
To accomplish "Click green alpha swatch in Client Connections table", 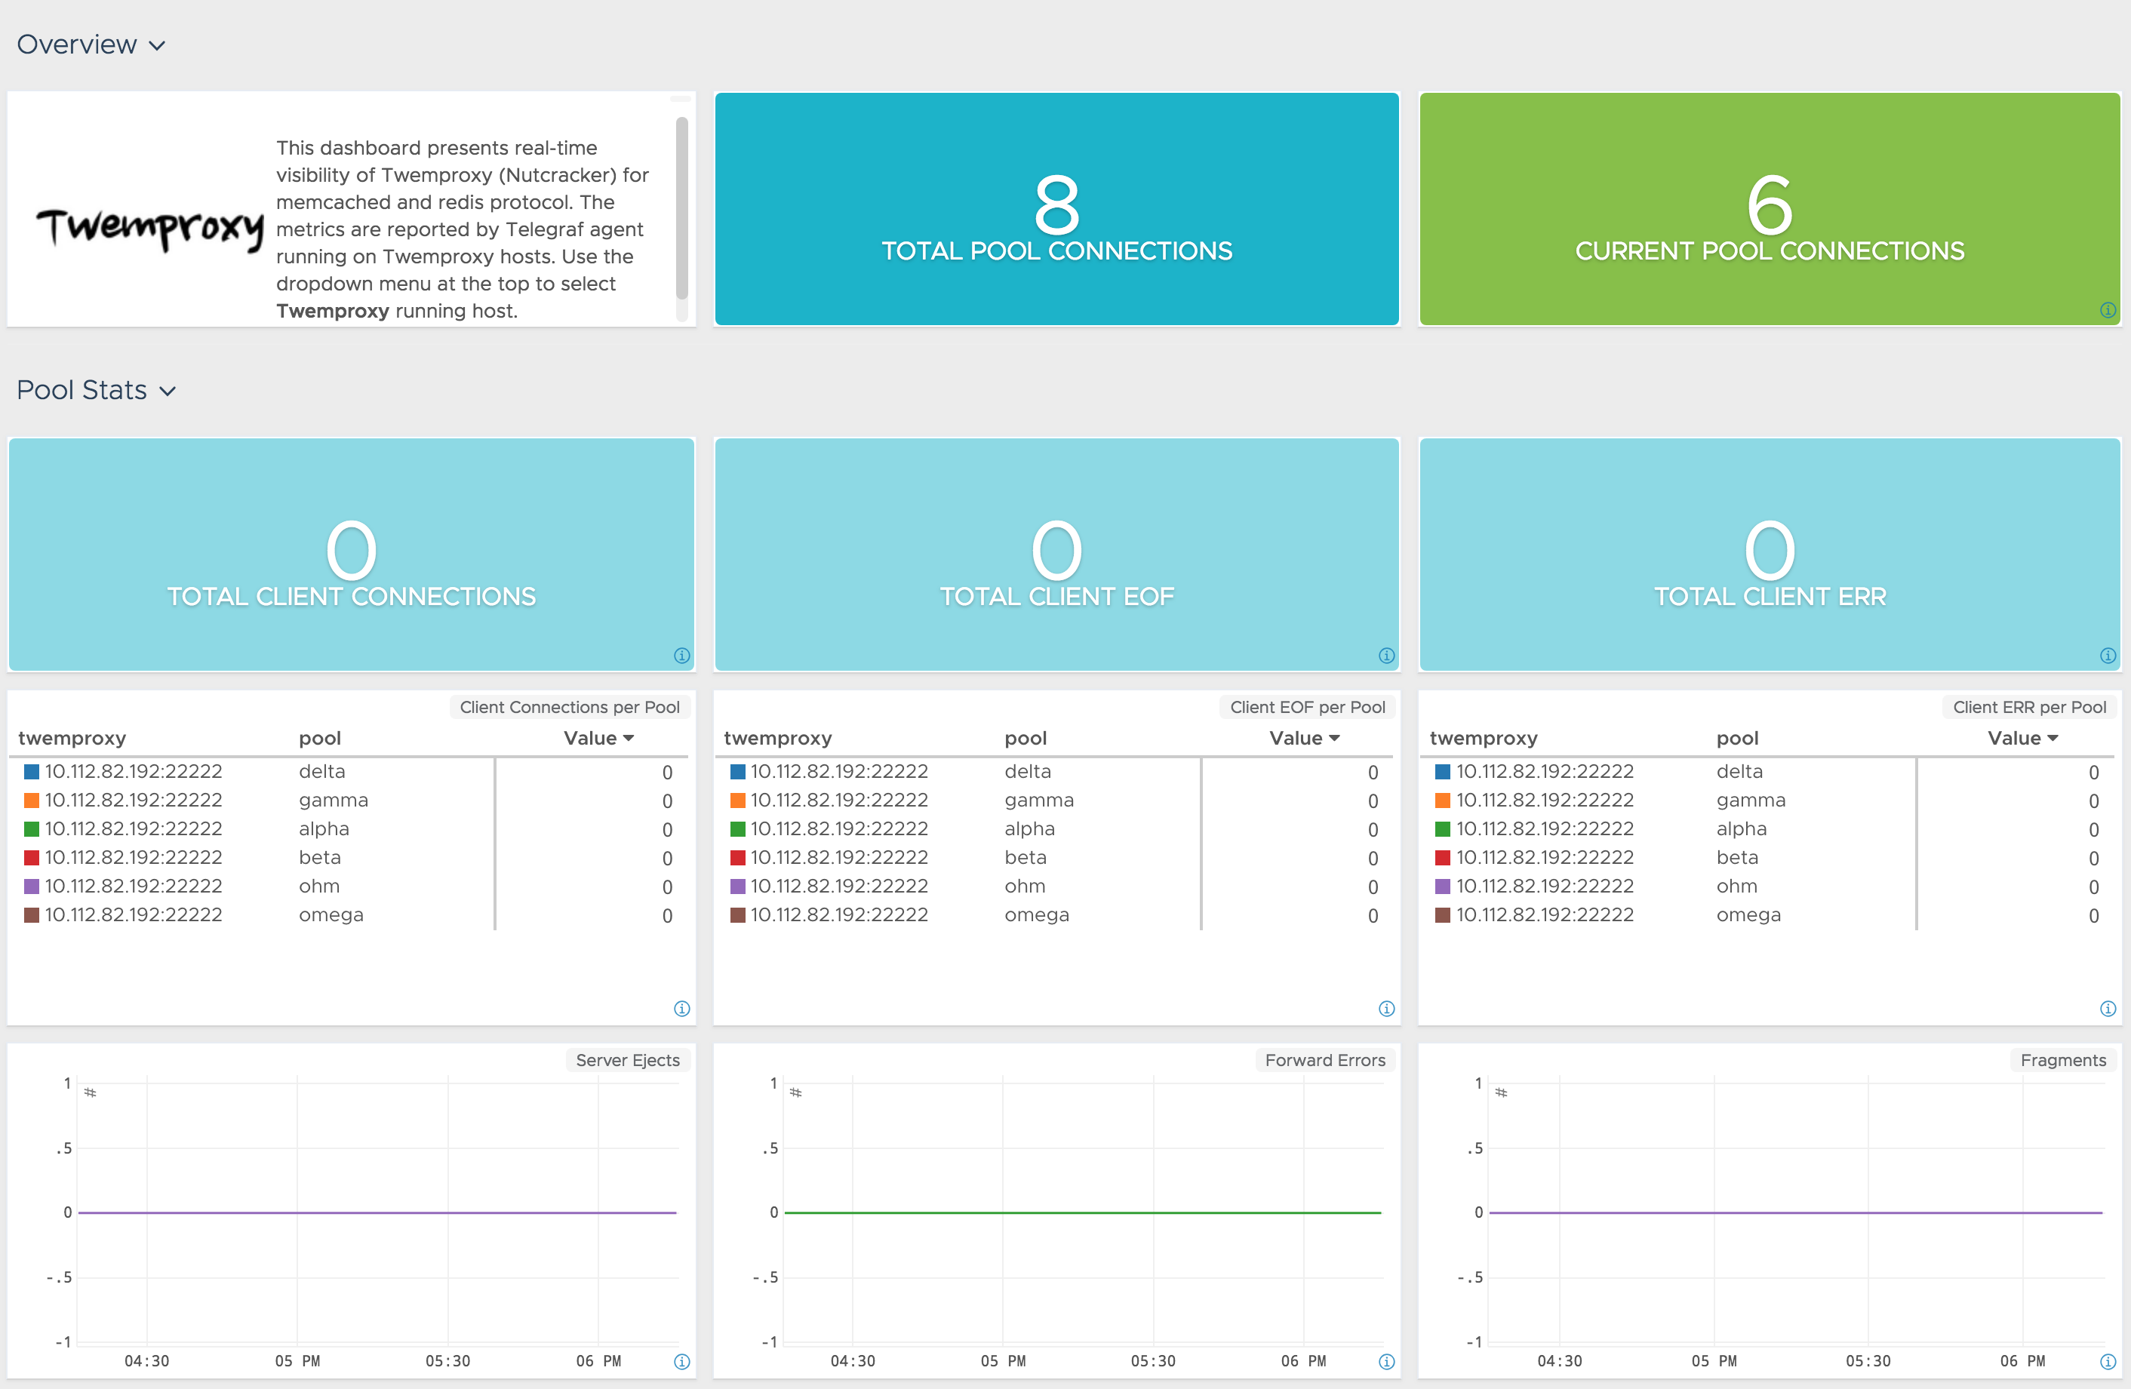I will click(32, 828).
